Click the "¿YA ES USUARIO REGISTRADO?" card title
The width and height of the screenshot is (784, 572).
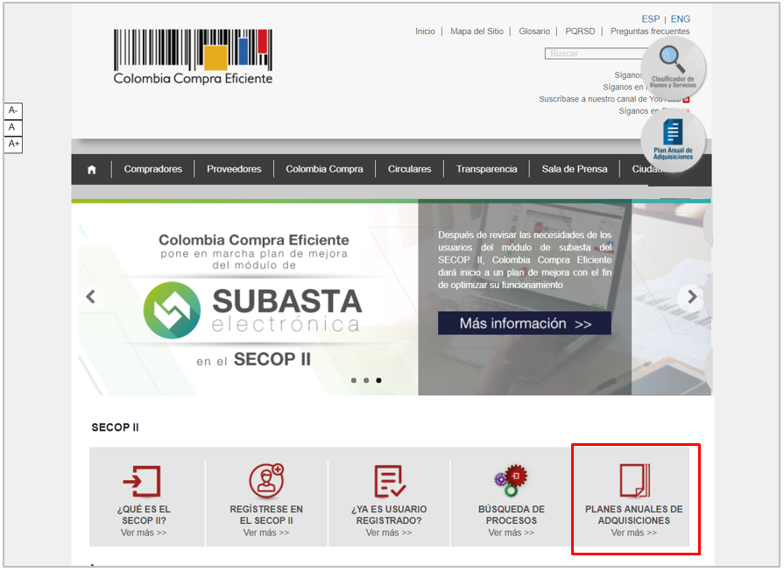[x=389, y=515]
